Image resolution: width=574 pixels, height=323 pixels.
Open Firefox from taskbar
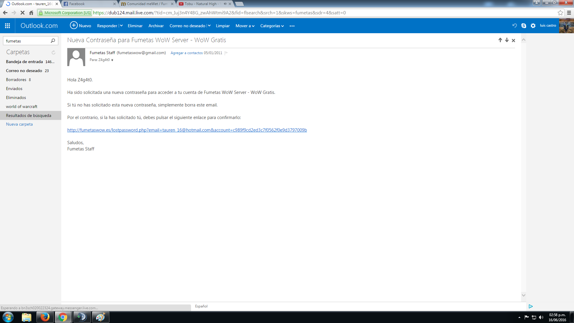45,317
